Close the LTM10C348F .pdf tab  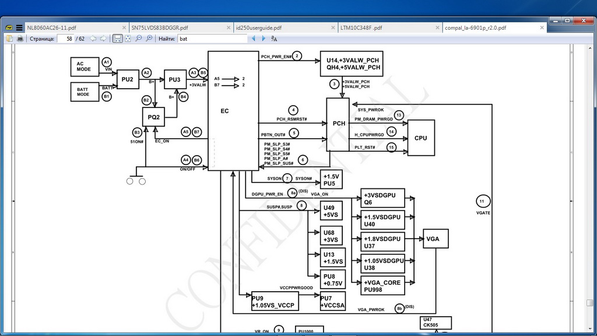point(437,27)
